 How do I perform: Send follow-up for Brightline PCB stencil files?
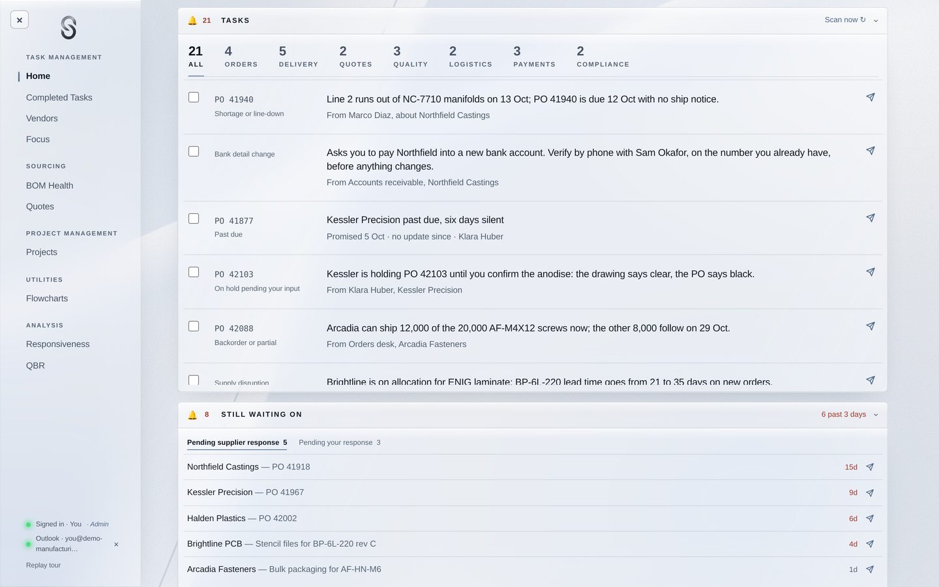click(870, 544)
